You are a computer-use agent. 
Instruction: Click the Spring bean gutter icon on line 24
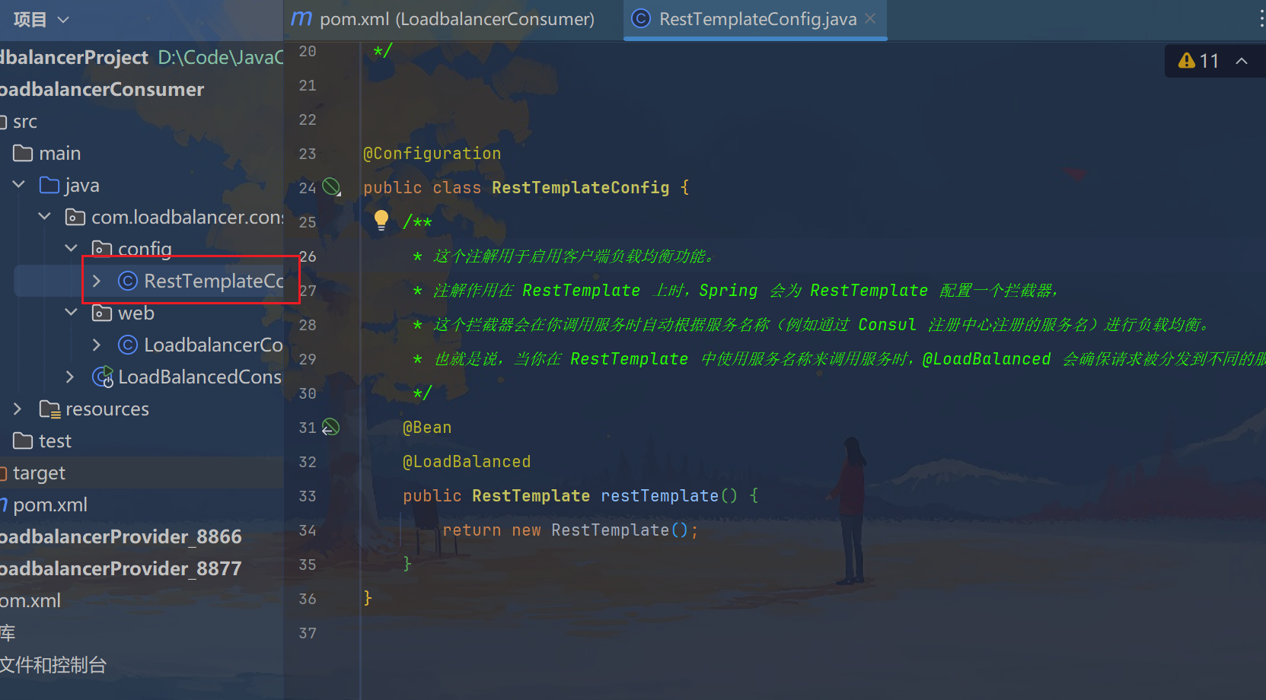(331, 186)
